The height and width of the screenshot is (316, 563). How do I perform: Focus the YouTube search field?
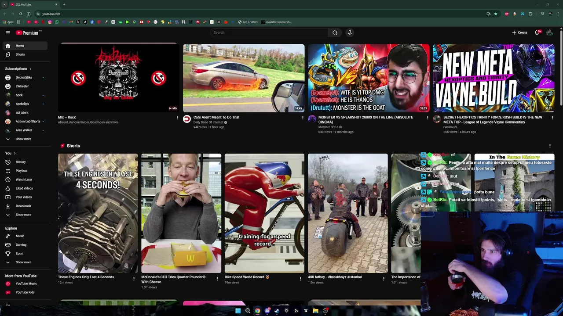click(x=269, y=32)
